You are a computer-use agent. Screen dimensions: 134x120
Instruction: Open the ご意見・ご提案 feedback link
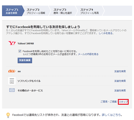109,102
